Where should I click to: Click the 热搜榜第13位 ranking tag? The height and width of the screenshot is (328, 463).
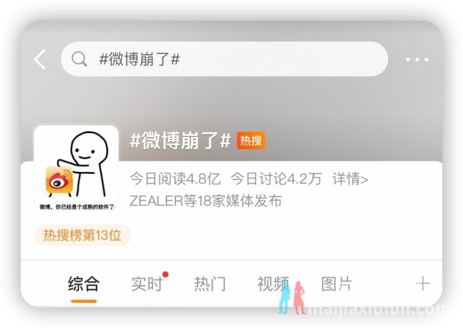pyautogui.click(x=82, y=235)
